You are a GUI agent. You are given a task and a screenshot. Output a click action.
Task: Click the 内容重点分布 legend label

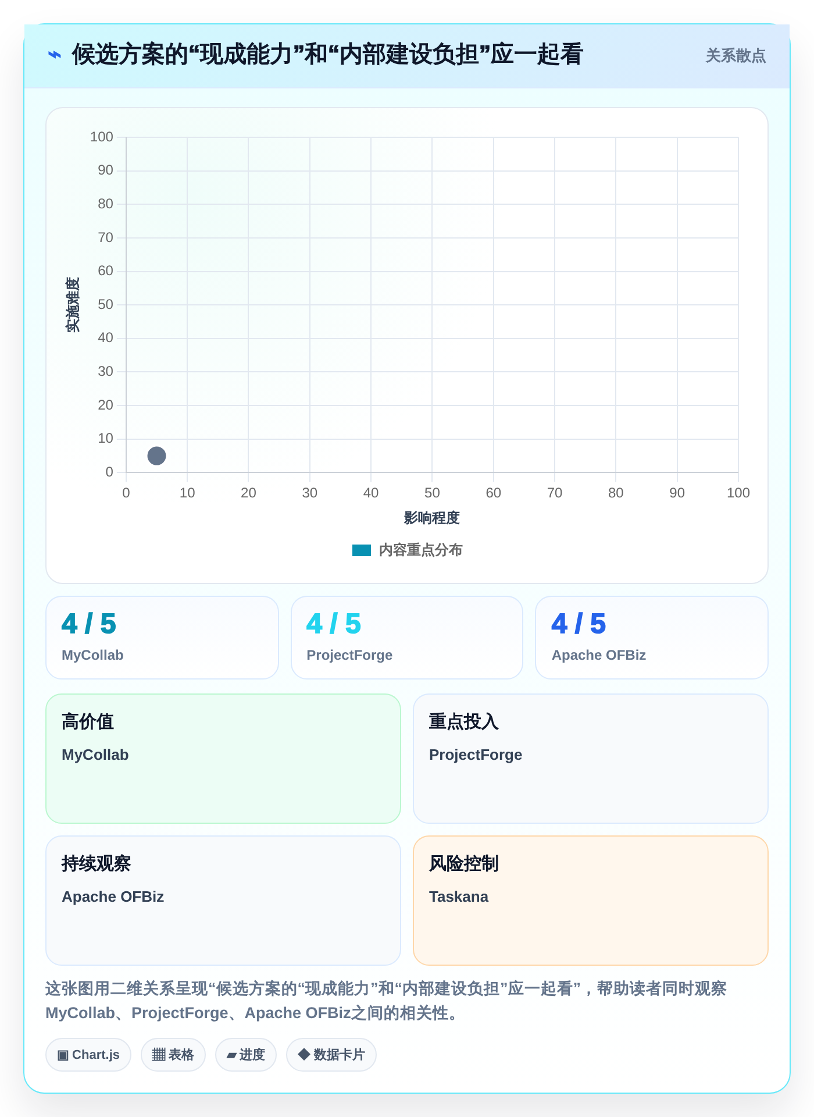420,550
